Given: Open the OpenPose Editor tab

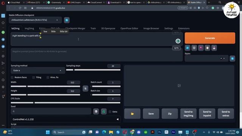Looking at the screenshot, I should (x=129, y=28).
